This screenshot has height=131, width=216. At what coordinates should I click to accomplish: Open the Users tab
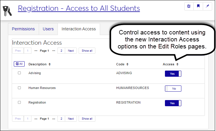point(48,29)
